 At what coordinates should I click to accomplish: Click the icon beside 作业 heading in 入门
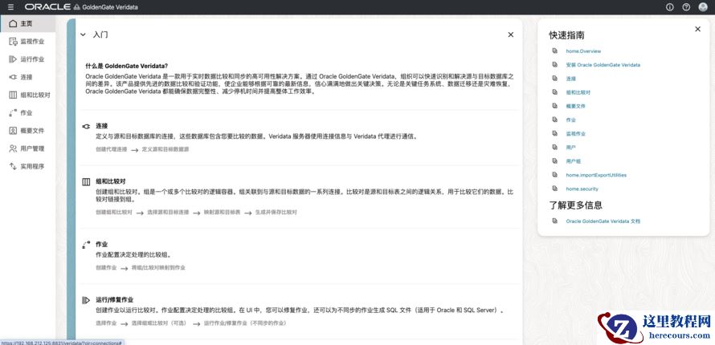click(x=86, y=245)
